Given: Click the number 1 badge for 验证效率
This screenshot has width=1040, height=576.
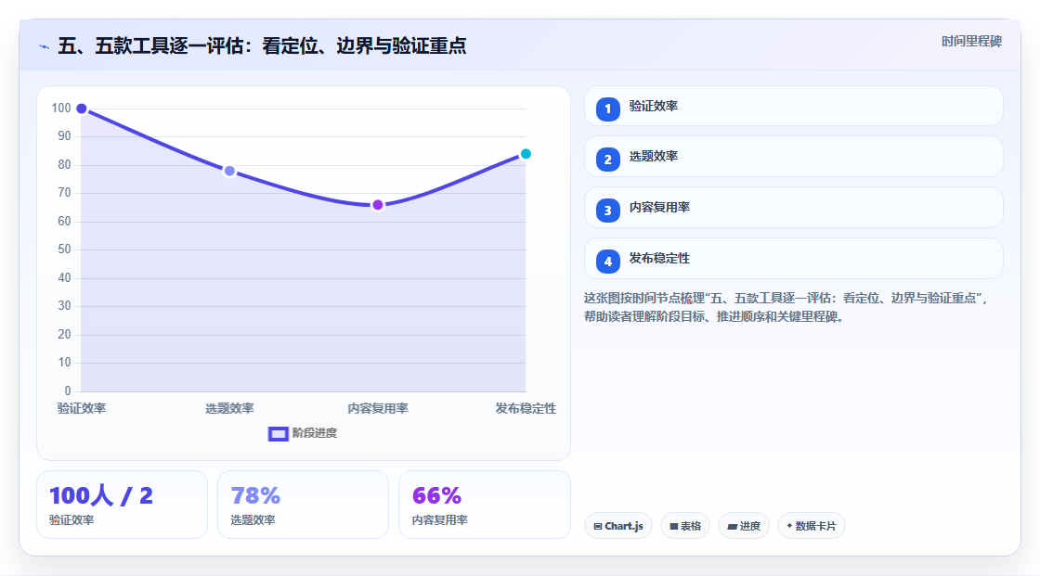Looking at the screenshot, I should [607, 109].
